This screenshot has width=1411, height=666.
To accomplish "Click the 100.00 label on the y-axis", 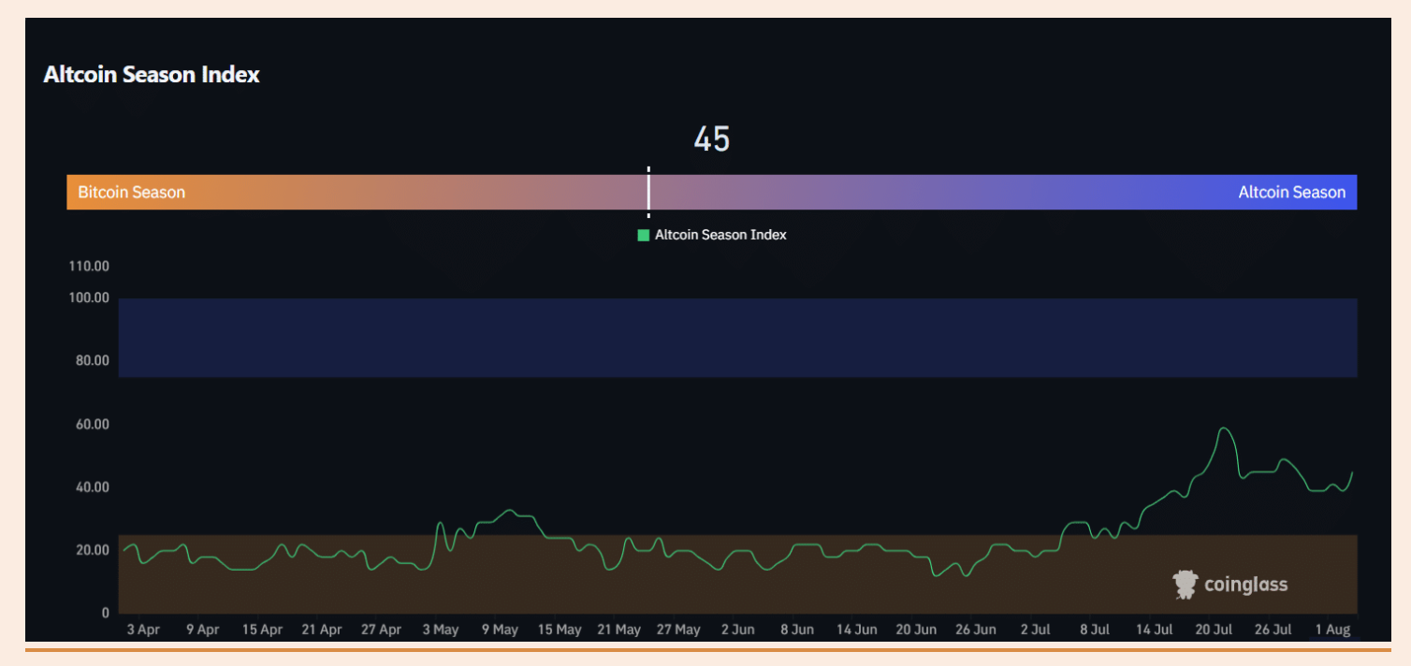I will (89, 298).
